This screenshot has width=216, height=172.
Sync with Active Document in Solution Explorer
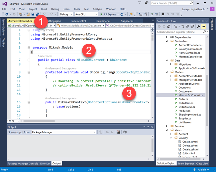tap(183, 26)
